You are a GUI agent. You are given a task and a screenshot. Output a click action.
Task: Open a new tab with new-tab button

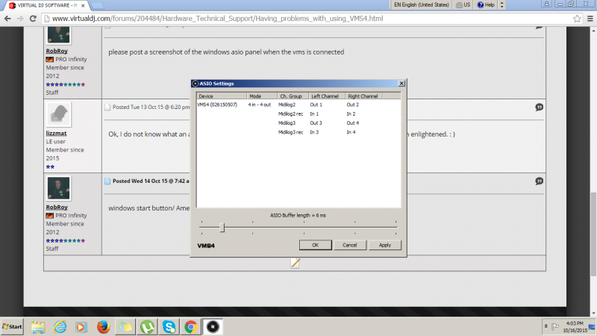[x=98, y=5]
